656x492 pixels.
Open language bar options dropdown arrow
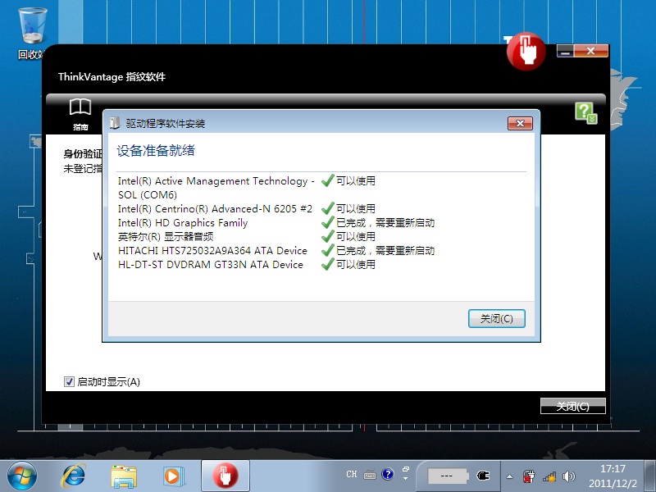(405, 479)
